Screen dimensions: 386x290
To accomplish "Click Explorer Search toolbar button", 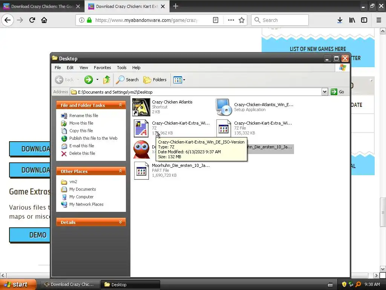I will (x=127, y=80).
